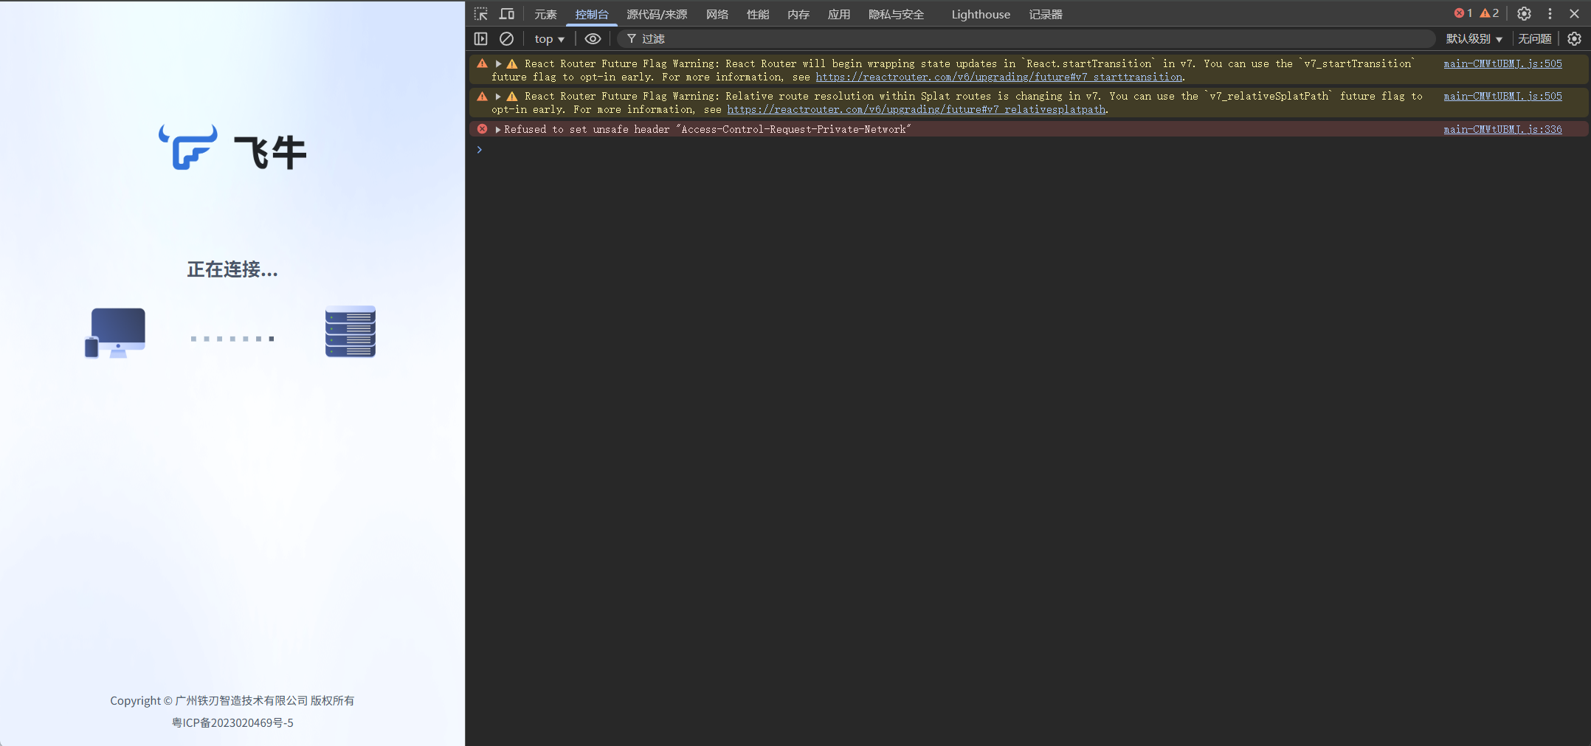This screenshot has height=746, width=1591.
Task: Click the 无问题 issues button
Action: [1534, 38]
